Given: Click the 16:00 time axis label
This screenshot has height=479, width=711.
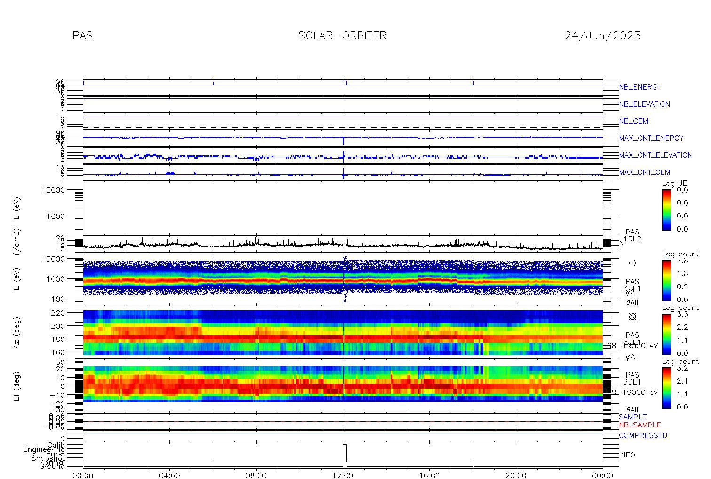Looking at the screenshot, I should point(429,475).
